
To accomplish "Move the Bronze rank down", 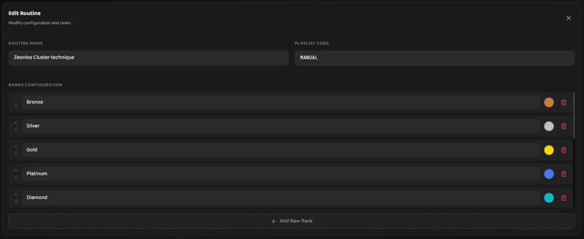I will (x=15, y=106).
